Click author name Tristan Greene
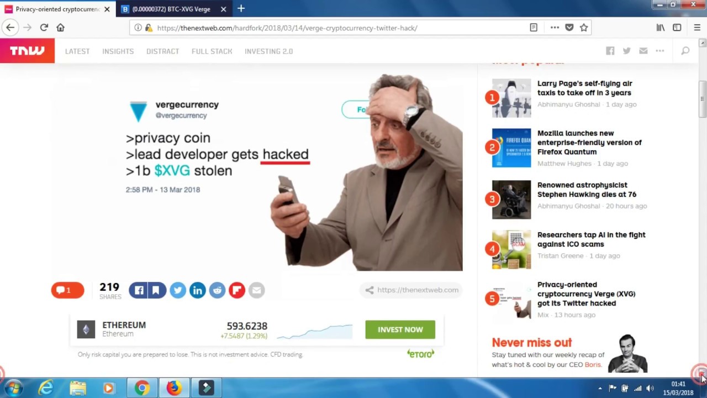Viewport: 707px width, 398px height. [560, 256]
